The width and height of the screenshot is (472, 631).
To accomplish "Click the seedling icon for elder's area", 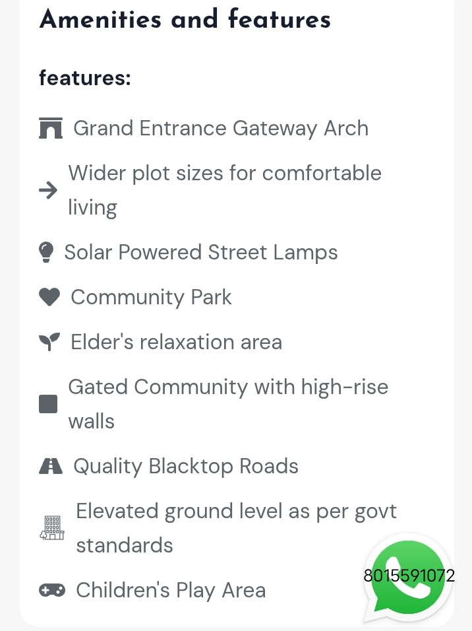I will pos(49,342).
